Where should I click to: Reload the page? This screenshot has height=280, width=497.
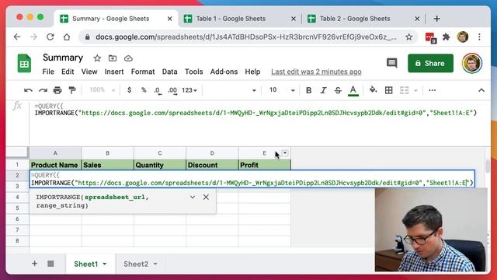click(x=50, y=37)
